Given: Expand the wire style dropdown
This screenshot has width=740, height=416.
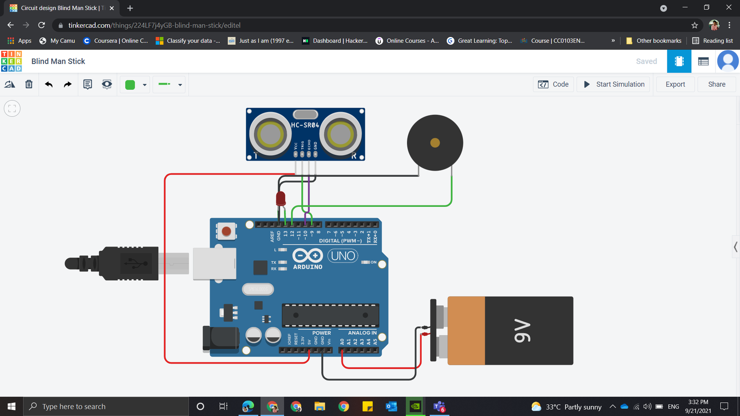Looking at the screenshot, I should (179, 84).
